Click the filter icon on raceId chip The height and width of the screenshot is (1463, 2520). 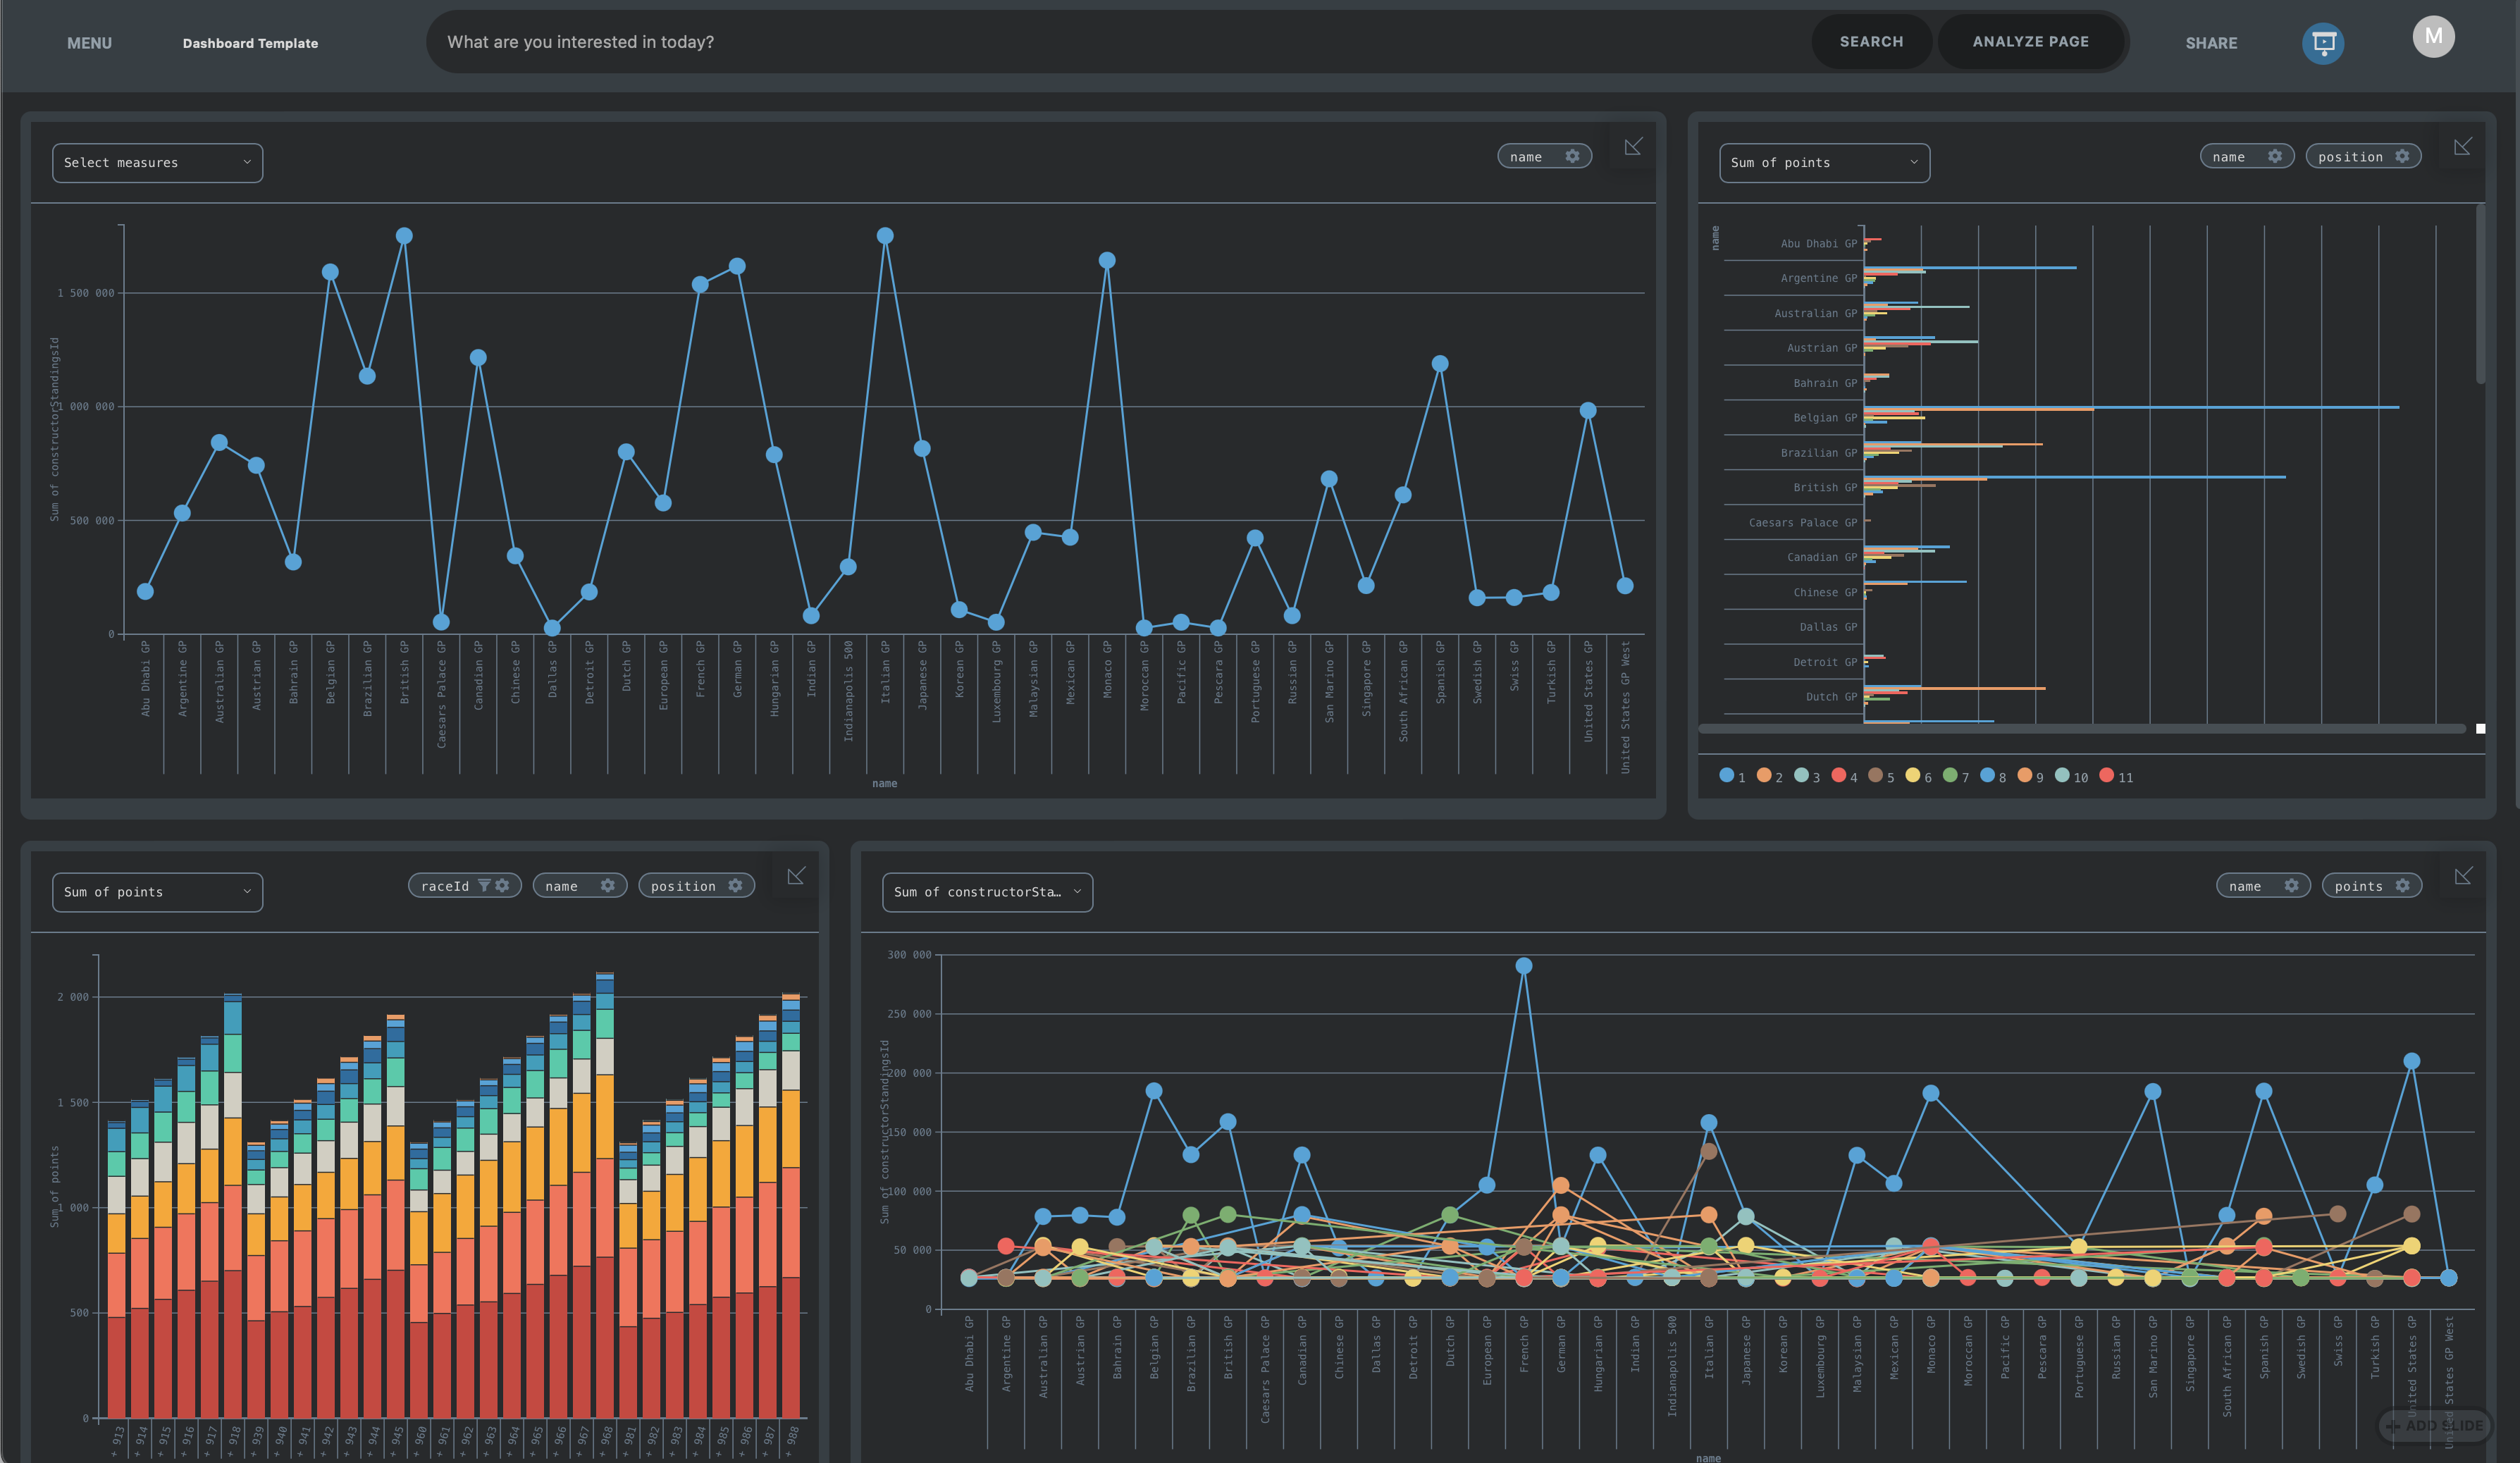pyautogui.click(x=484, y=886)
